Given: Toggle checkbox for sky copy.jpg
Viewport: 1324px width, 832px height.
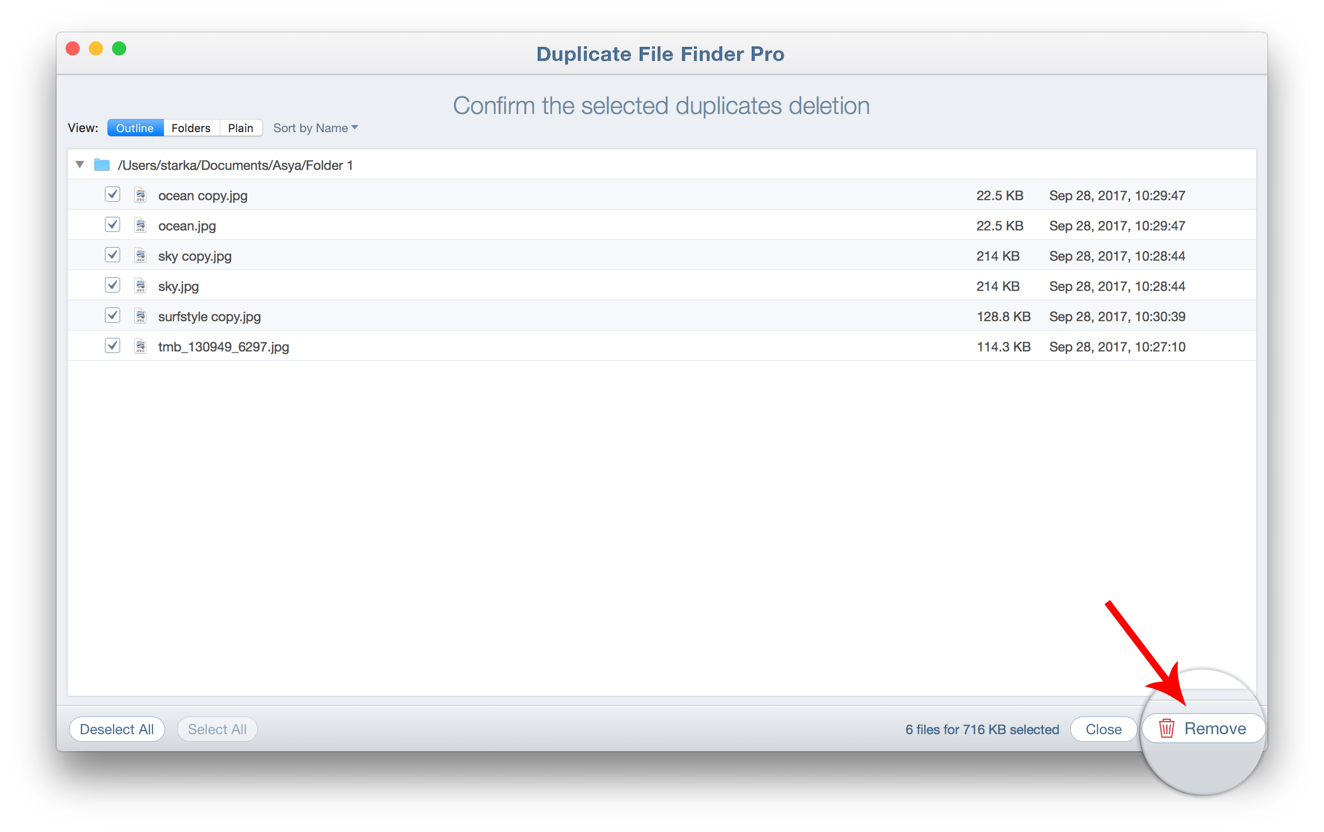Looking at the screenshot, I should (x=111, y=255).
